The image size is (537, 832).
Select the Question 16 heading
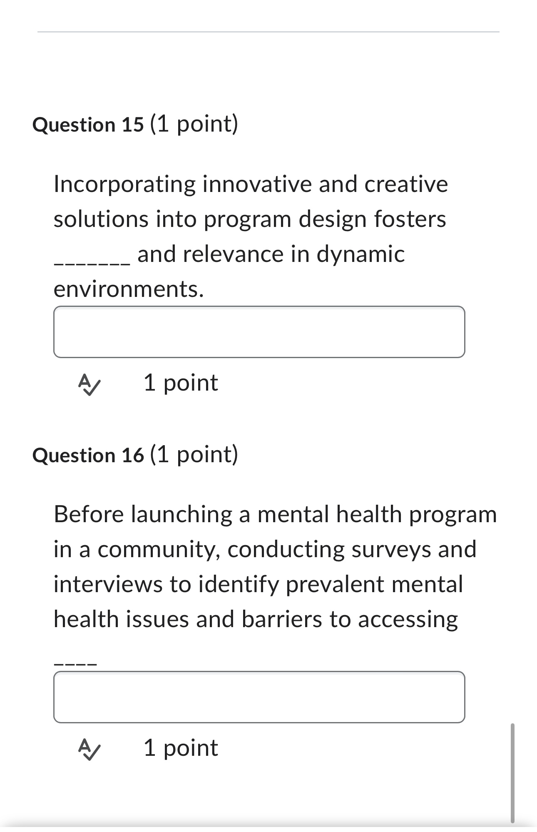point(136,455)
